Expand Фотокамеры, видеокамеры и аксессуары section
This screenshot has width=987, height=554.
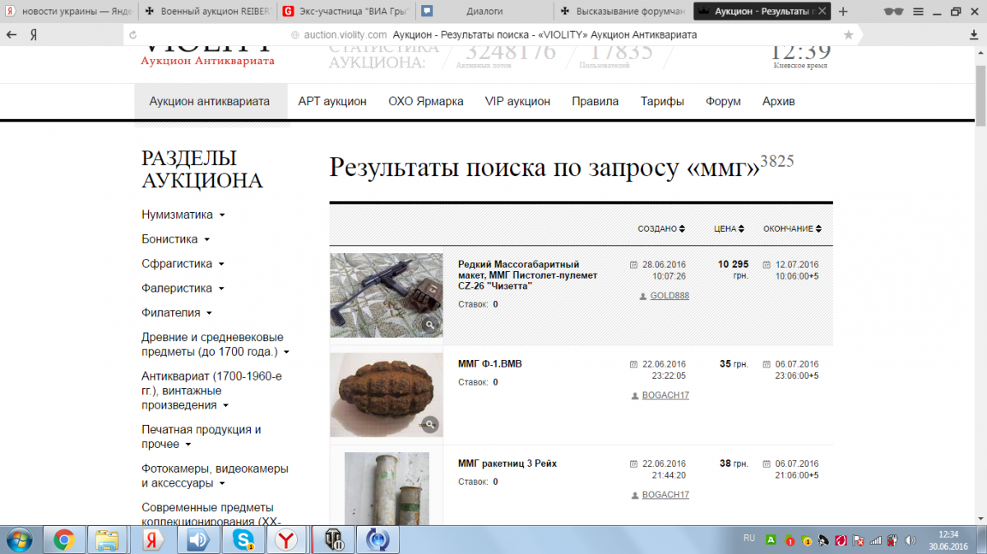point(215,476)
